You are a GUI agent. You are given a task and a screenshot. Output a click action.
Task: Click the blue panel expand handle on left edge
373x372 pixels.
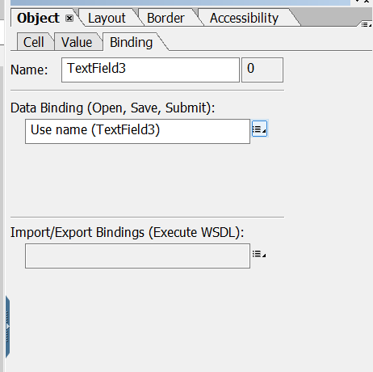click(7, 327)
